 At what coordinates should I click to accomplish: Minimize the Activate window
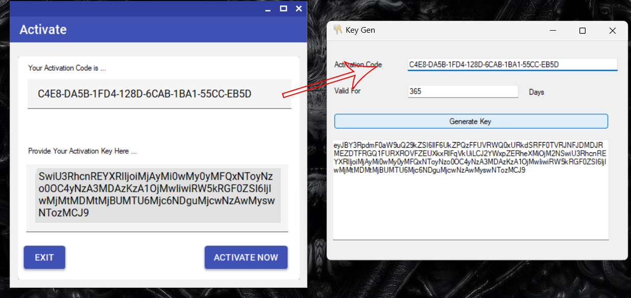[x=268, y=9]
